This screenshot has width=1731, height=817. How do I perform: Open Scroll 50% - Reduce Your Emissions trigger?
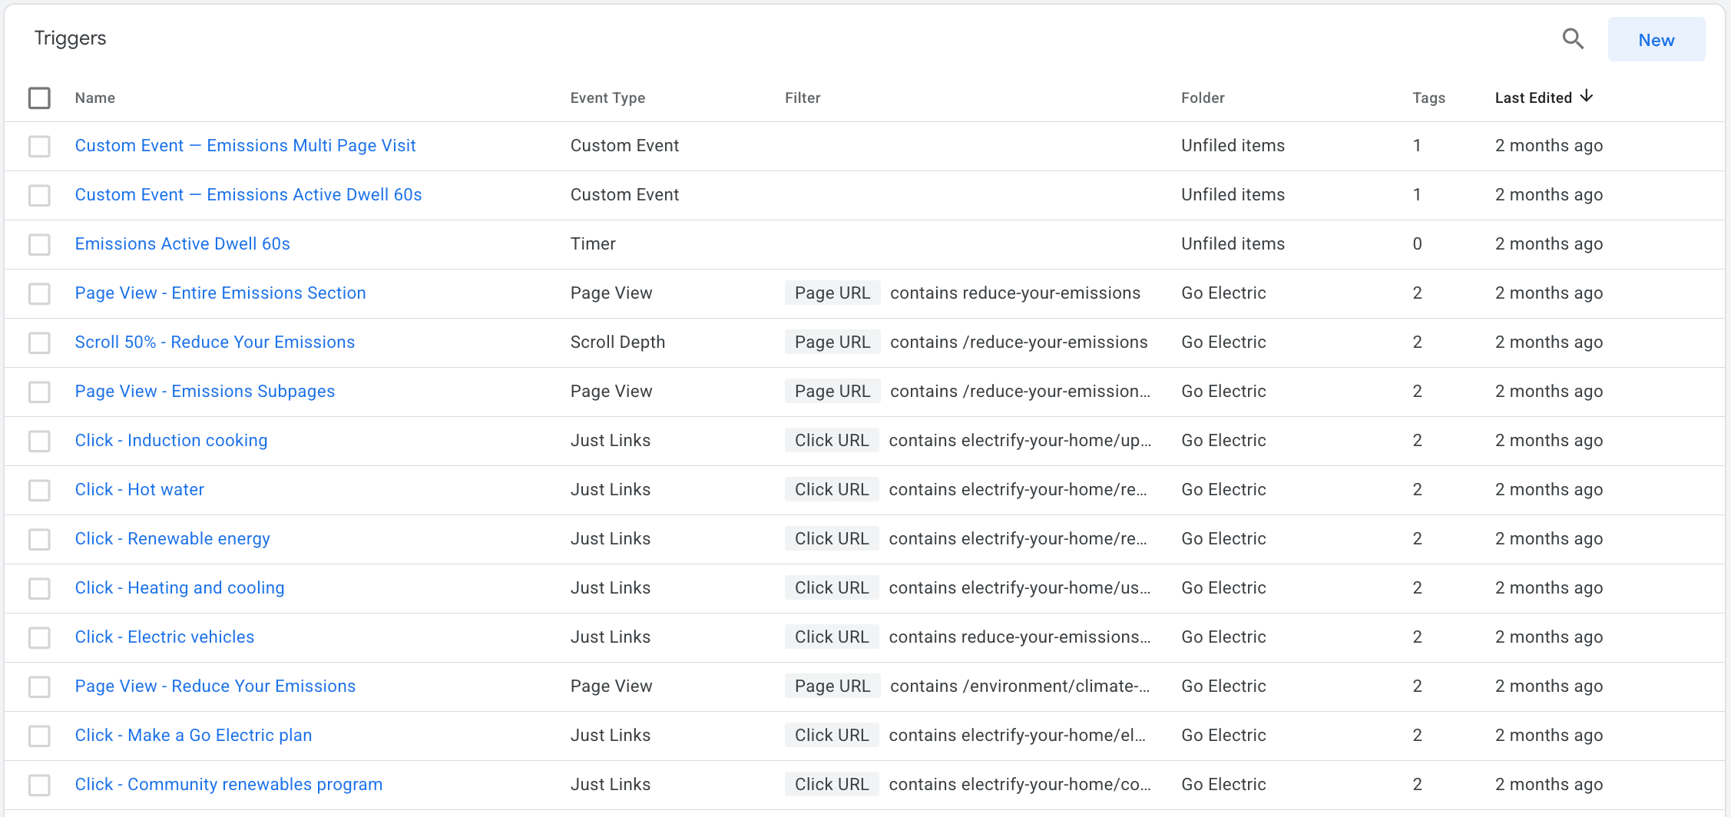coord(215,342)
